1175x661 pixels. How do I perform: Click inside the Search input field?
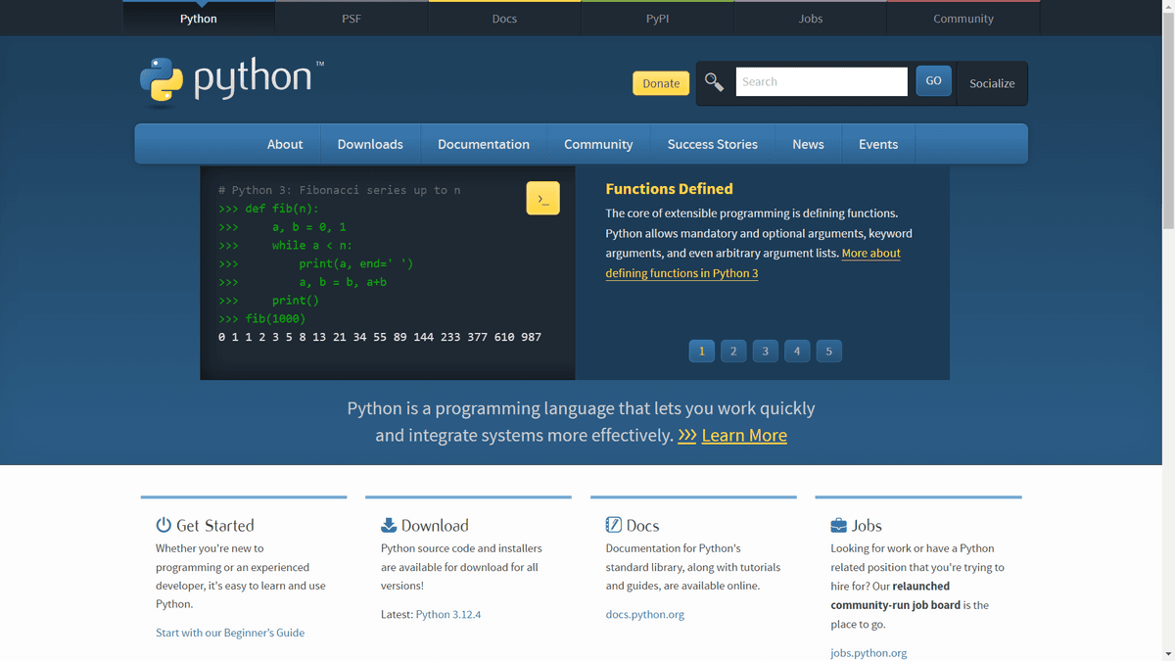coord(821,81)
